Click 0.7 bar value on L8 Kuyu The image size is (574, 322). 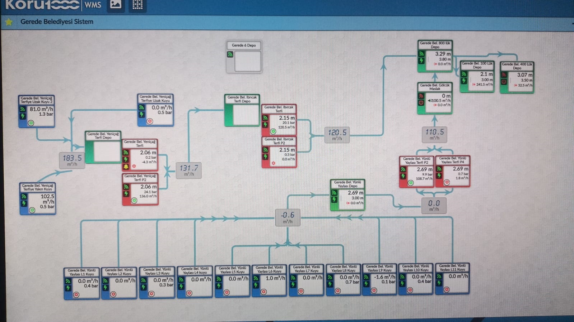point(353,282)
